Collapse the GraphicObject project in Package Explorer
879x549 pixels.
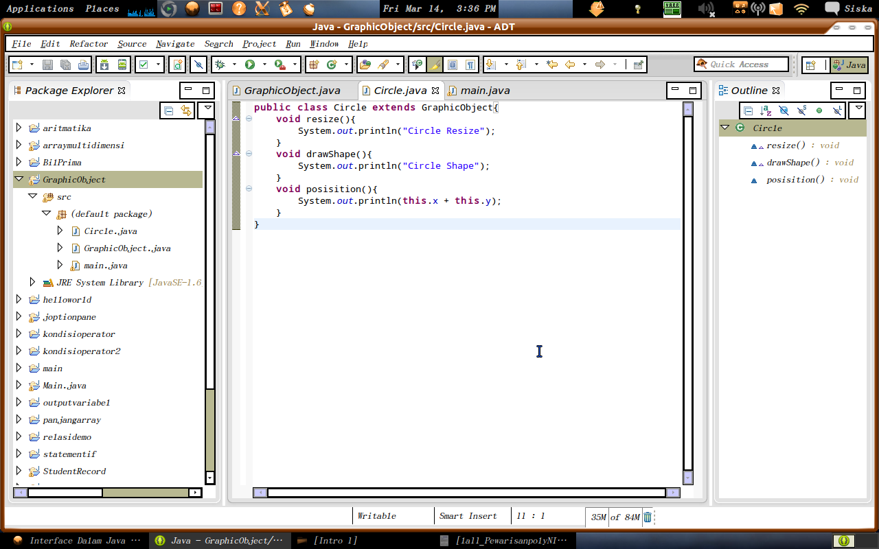pos(19,179)
